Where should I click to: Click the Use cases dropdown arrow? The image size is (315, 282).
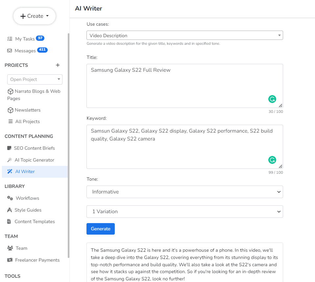(279, 36)
